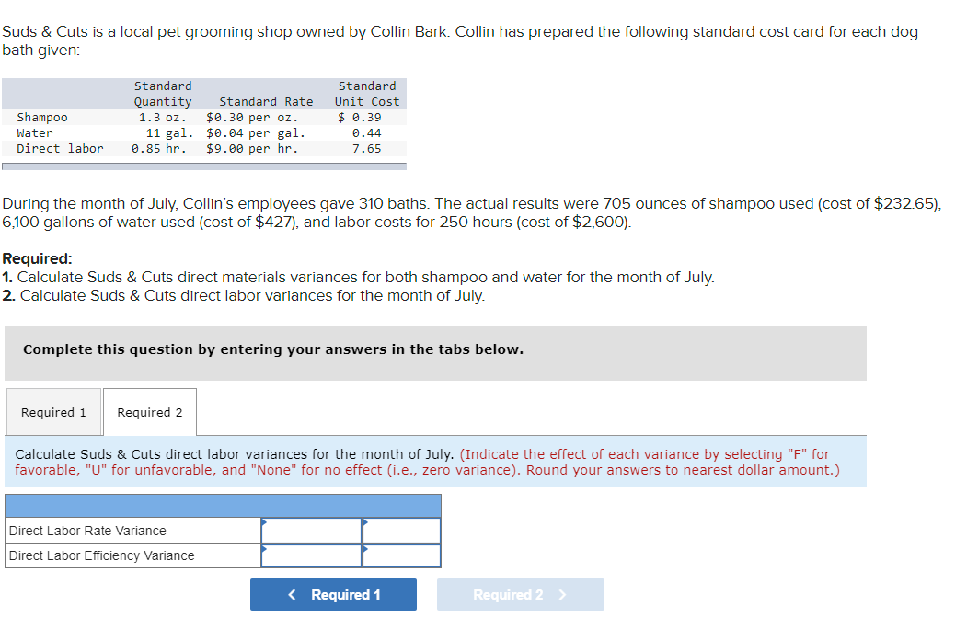This screenshot has height=629, width=967.
Task: Click the Direct Labor Rate Variance amount field
Action: coord(313,530)
